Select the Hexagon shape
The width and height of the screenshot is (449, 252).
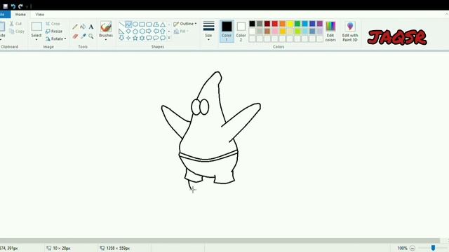[142, 31]
